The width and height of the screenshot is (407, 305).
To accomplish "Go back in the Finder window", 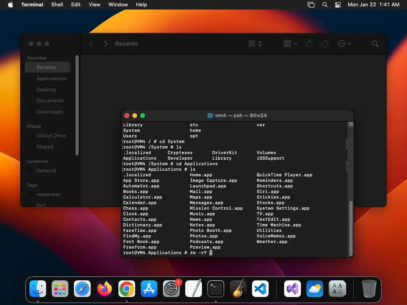I will (x=91, y=44).
